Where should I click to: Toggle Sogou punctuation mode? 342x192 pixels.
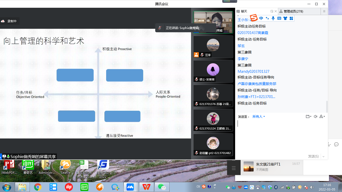click(x=267, y=18)
